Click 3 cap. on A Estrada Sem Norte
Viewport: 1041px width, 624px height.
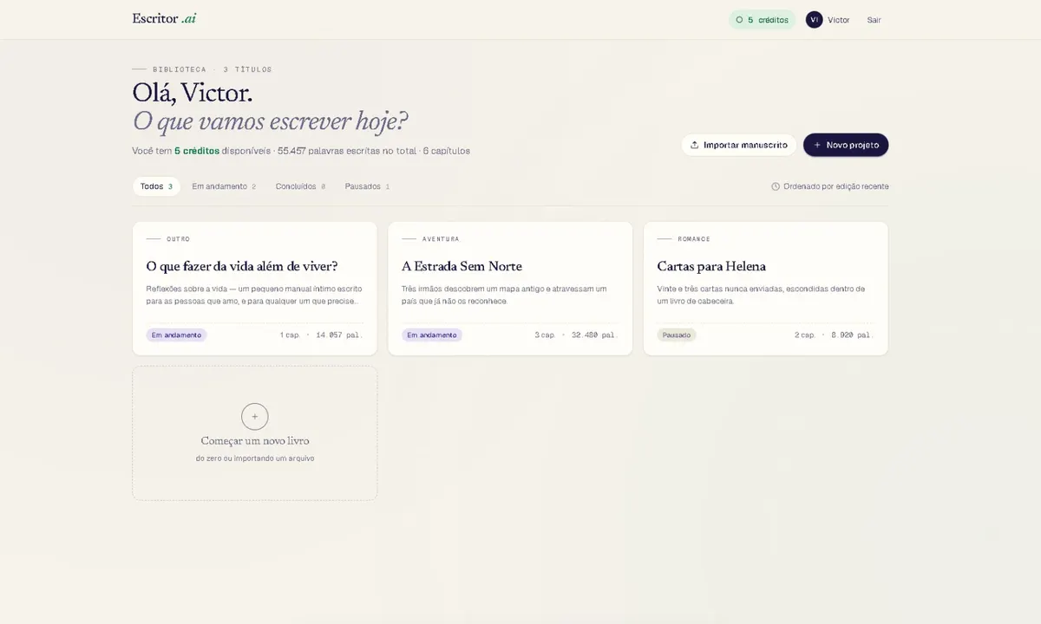coord(545,335)
